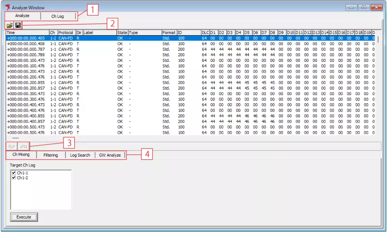
Task: Save the current analysis log
Action: coord(18,25)
